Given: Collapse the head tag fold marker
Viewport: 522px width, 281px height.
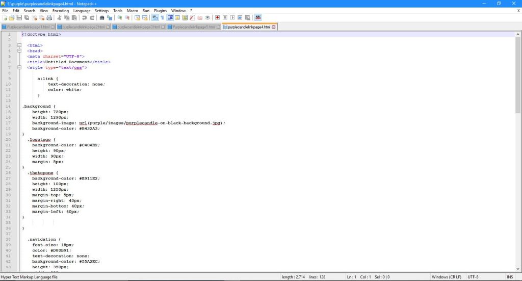Looking at the screenshot, I should click(x=19, y=51).
